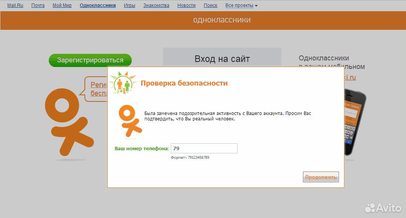Go to Поиск in the top navigation
The width and height of the screenshot is (406, 218).
coord(210,5)
